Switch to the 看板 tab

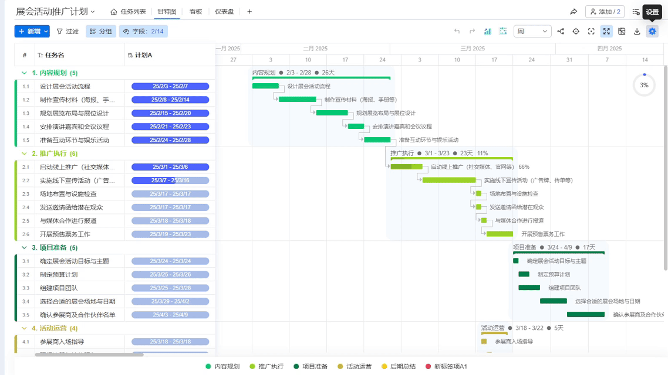click(194, 11)
